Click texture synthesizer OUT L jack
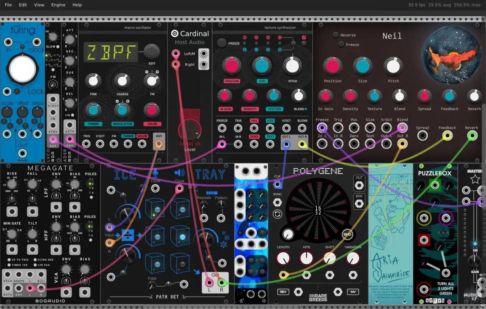This screenshot has width=486, height=309. pyautogui.click(x=286, y=144)
